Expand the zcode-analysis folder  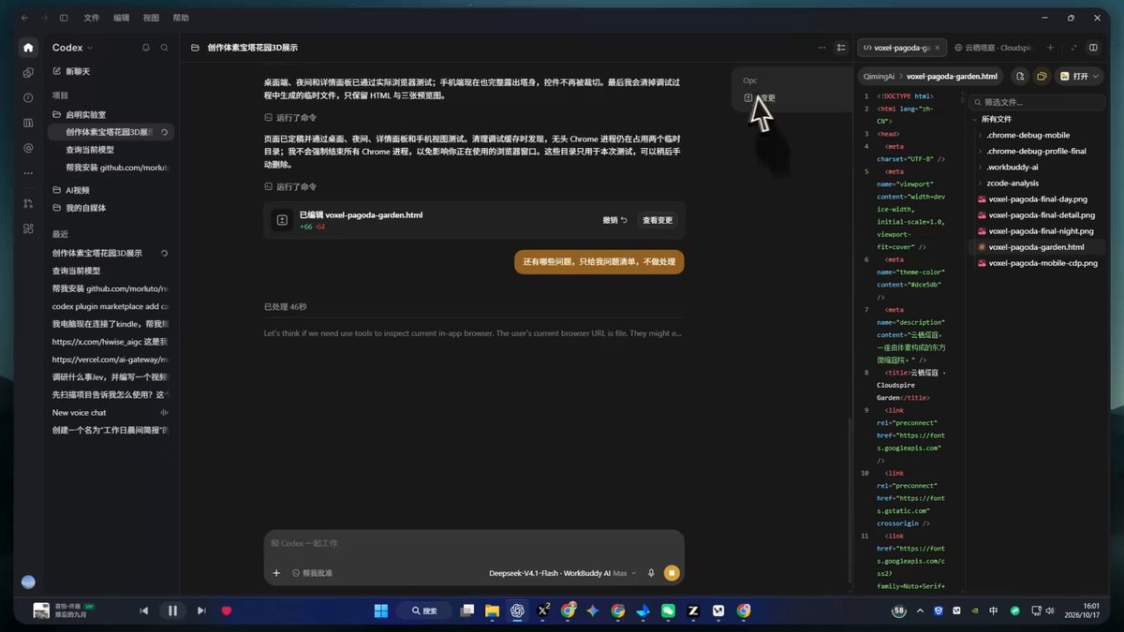1013,183
